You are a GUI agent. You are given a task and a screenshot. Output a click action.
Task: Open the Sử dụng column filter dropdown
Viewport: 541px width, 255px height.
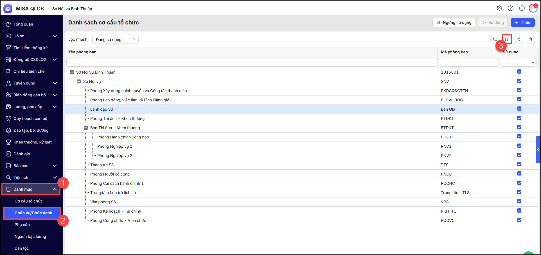tap(533, 63)
